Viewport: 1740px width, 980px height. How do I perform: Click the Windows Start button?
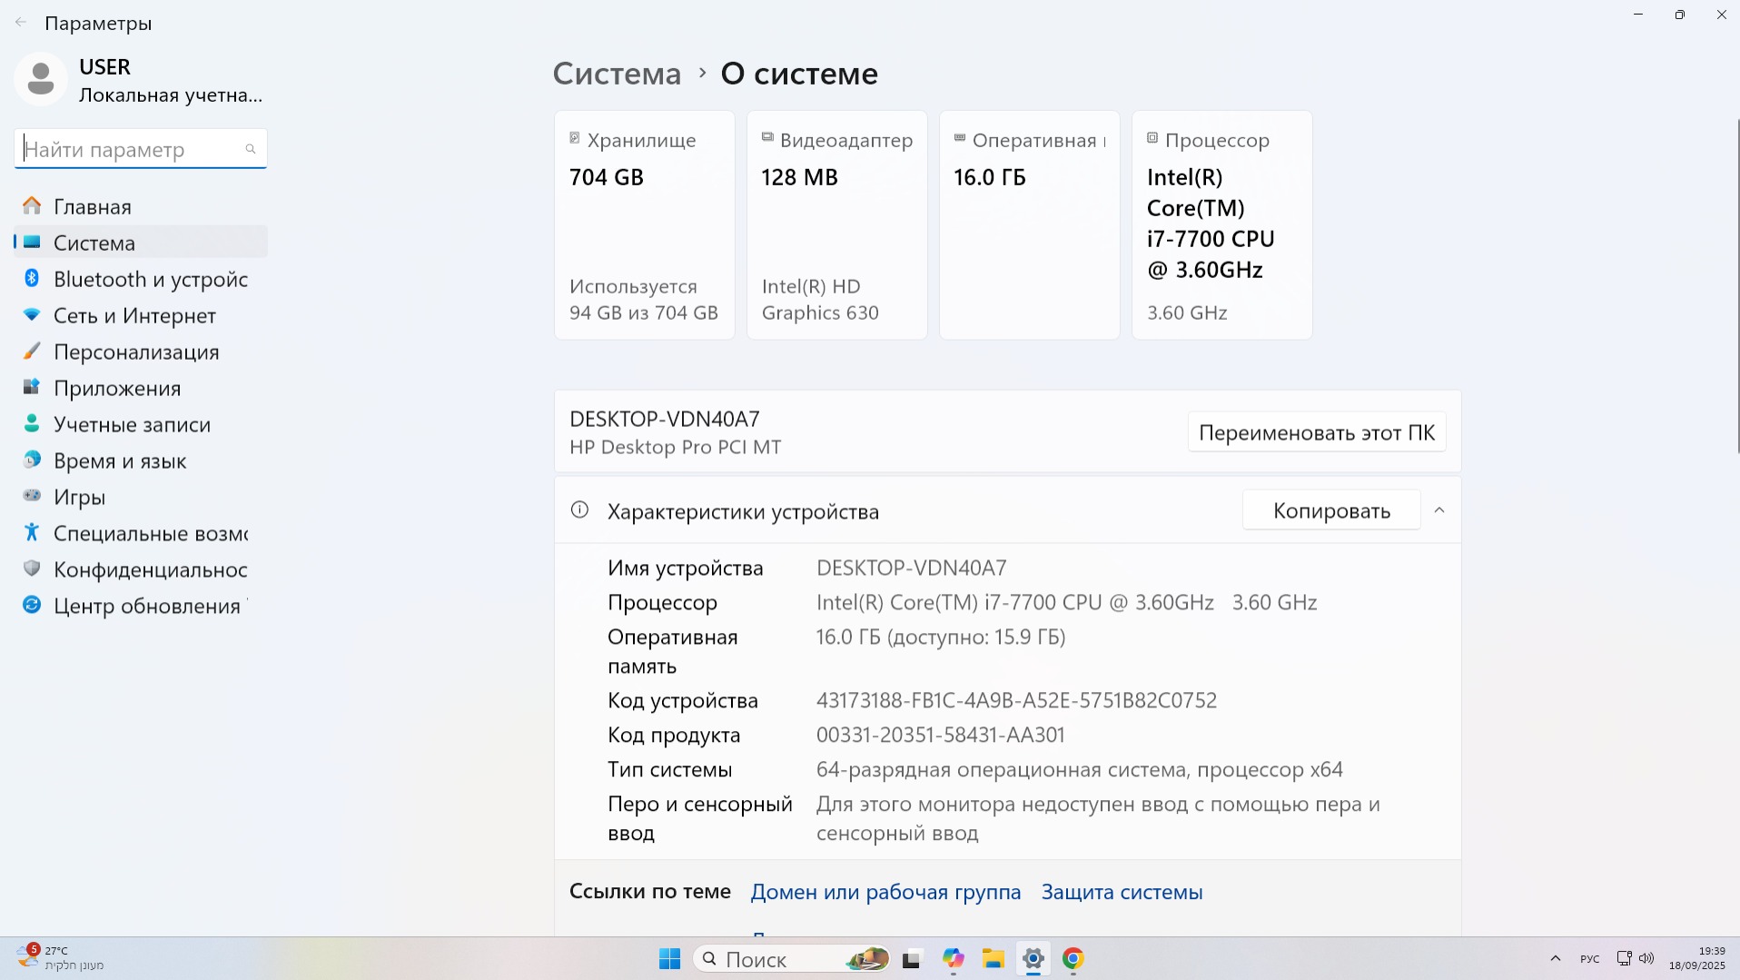669,959
